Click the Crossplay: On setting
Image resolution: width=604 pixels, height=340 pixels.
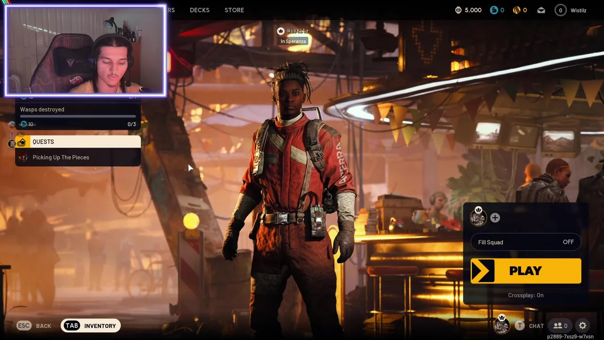(x=526, y=295)
